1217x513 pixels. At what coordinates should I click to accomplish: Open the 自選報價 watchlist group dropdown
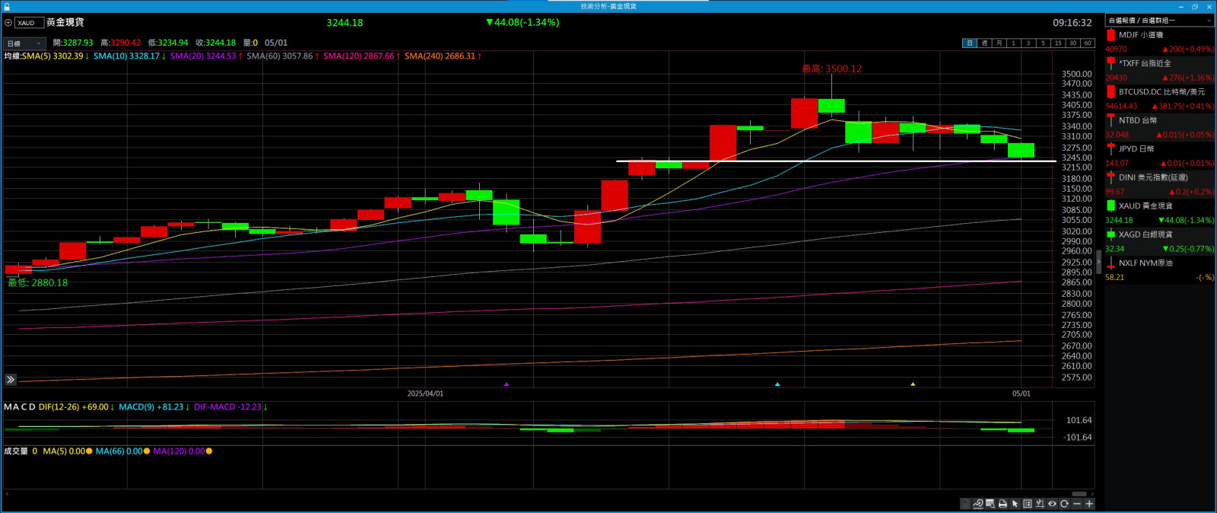tap(1158, 21)
